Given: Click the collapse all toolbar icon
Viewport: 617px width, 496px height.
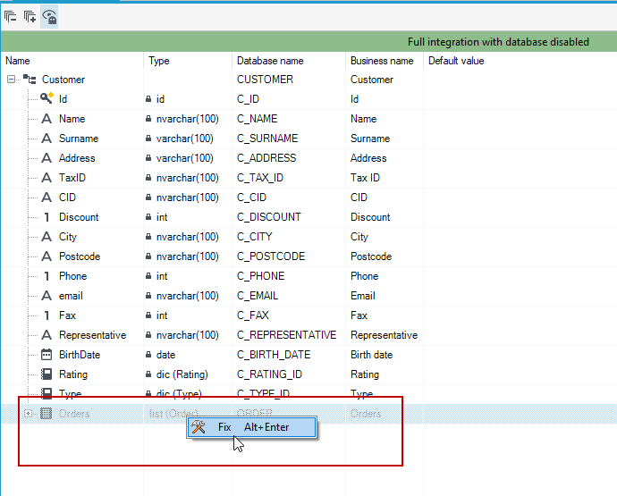Looking at the screenshot, I should click(10, 17).
